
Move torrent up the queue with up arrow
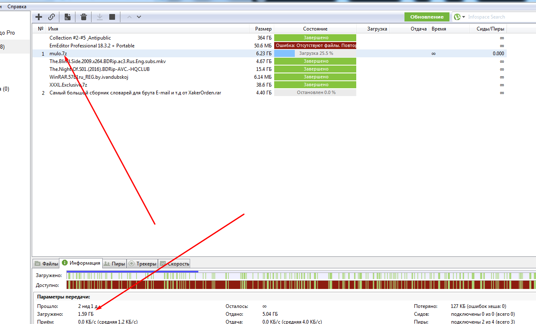[129, 17]
